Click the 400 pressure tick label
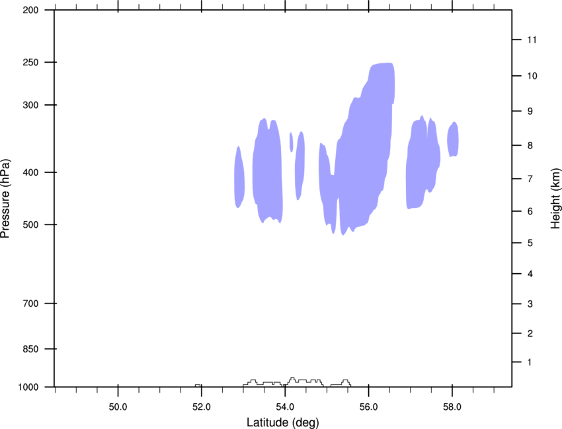The height and width of the screenshot is (429, 562). click(30, 172)
